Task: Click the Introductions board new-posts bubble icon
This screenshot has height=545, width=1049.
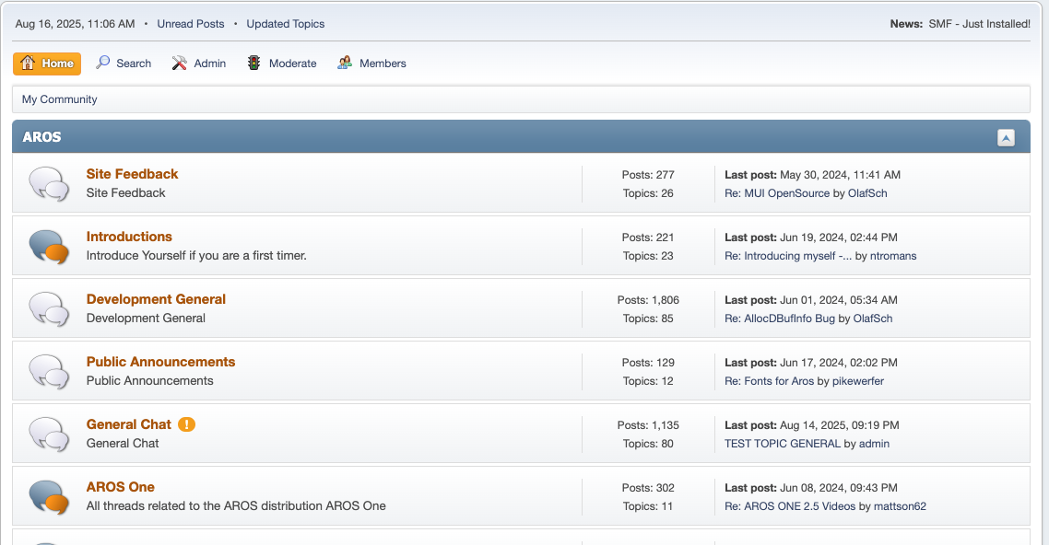Action: pyautogui.click(x=49, y=246)
